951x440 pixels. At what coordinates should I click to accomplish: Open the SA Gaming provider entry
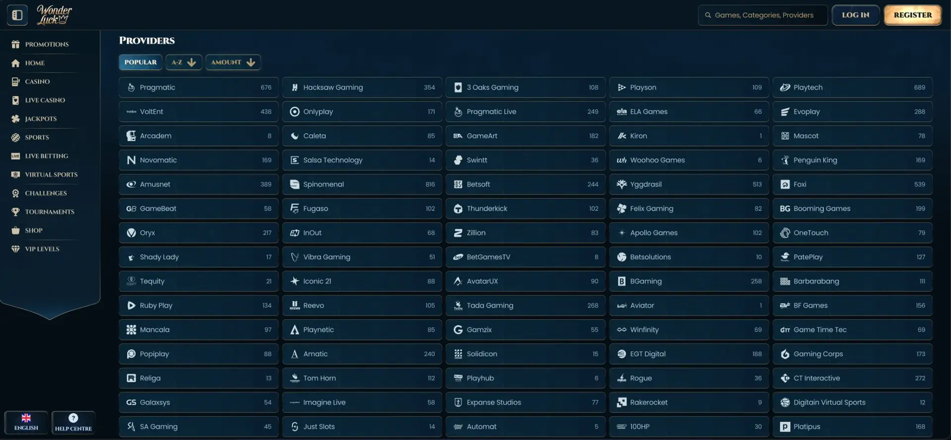coord(199,427)
